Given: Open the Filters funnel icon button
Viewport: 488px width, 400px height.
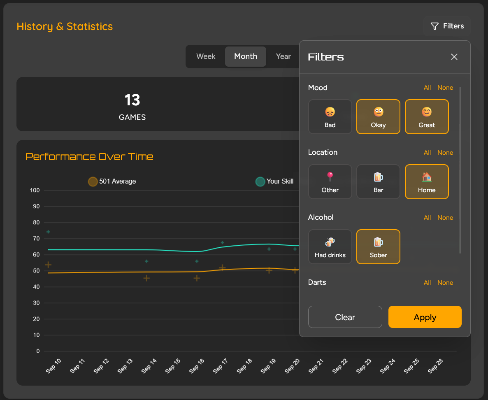Looking at the screenshot, I should point(446,26).
